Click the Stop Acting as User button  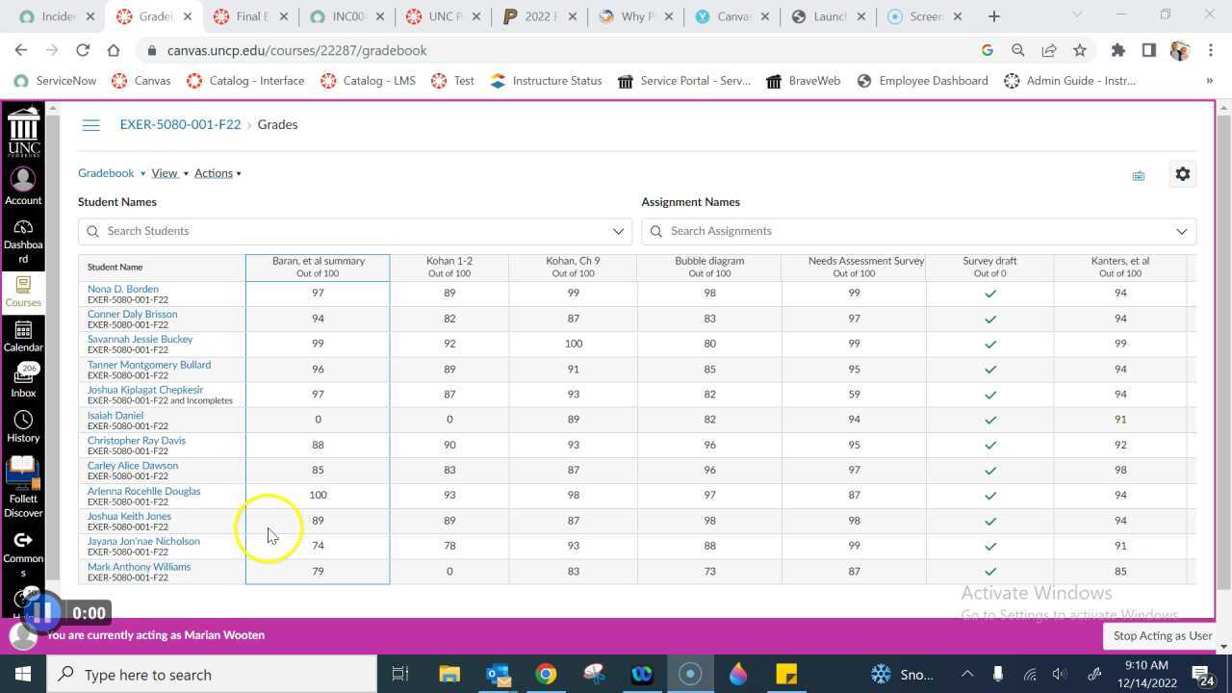point(1162,636)
